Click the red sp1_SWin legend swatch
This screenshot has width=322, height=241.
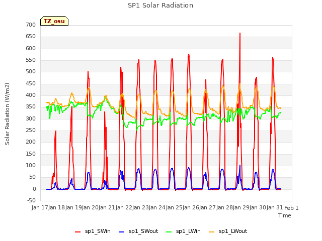click(78, 232)
